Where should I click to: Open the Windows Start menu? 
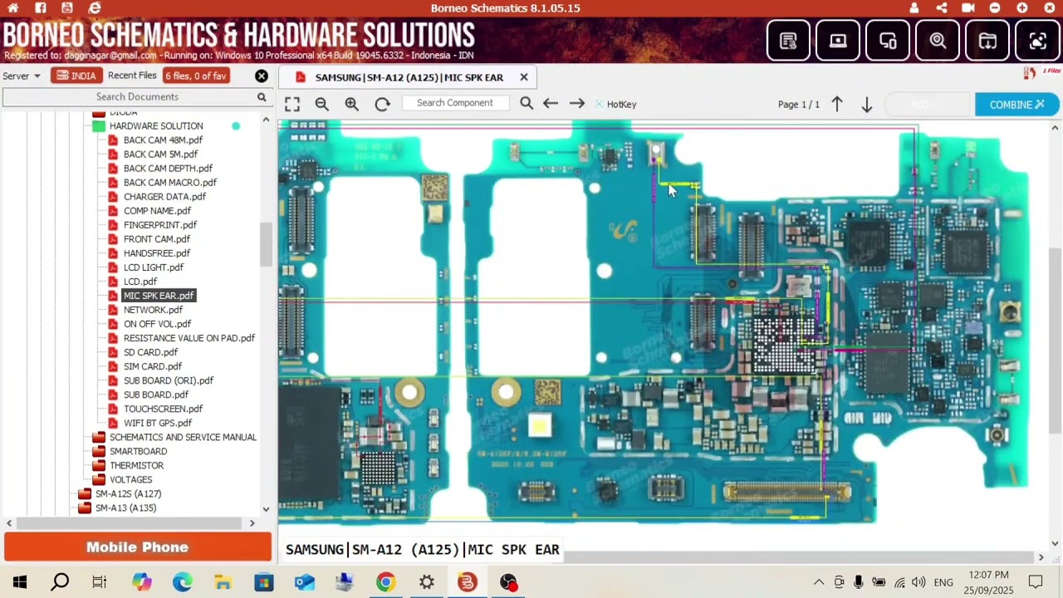[x=20, y=582]
